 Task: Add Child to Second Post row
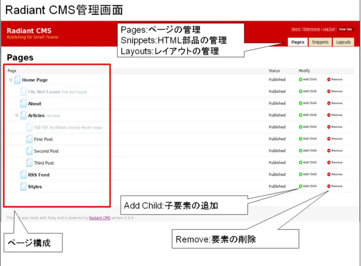307,151
